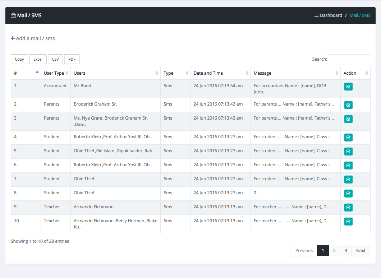Image resolution: width=381 pixels, height=278 pixels.
Task: Click the action icon in row 5
Action: (348, 152)
